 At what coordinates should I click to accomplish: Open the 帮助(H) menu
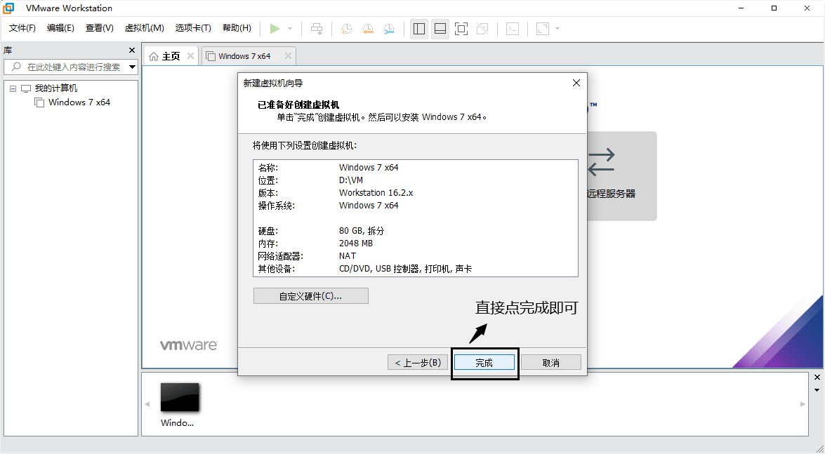(x=237, y=28)
